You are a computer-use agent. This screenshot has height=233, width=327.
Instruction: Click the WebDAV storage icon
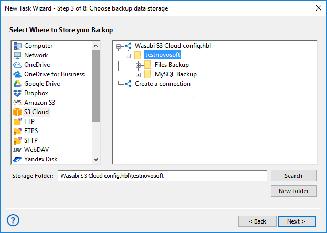tap(17, 150)
